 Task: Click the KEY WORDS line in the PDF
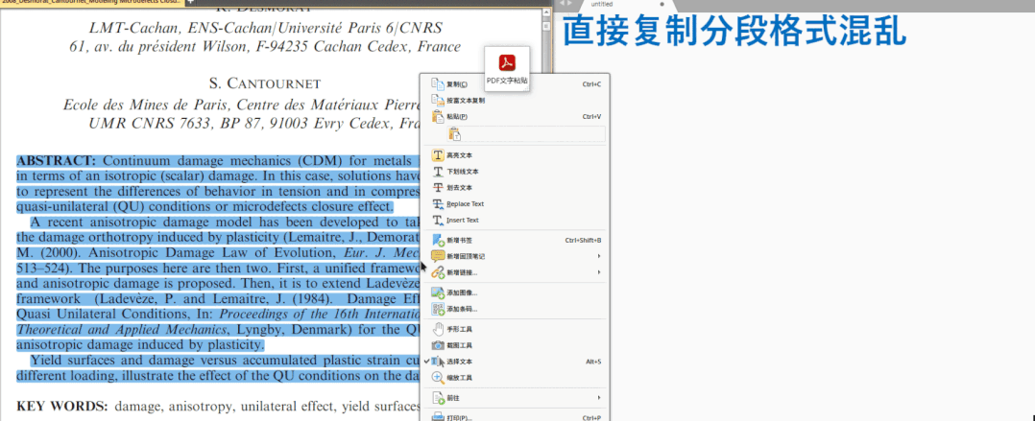(219, 408)
